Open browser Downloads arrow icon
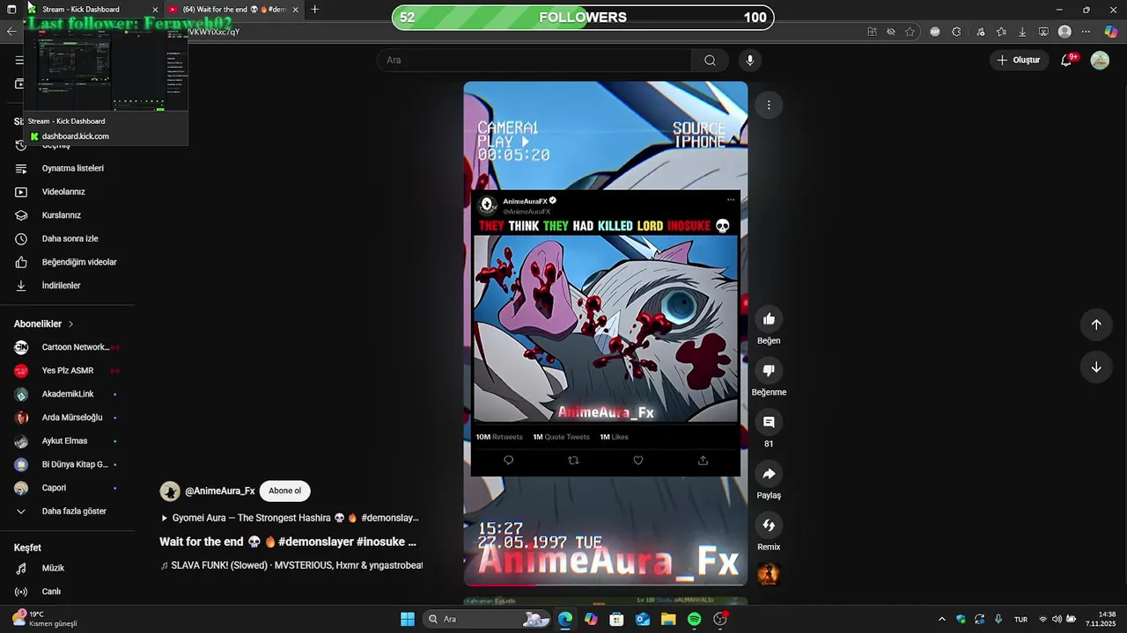 1022,32
